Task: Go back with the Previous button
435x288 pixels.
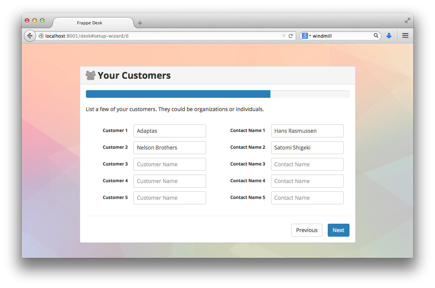Action: point(306,230)
